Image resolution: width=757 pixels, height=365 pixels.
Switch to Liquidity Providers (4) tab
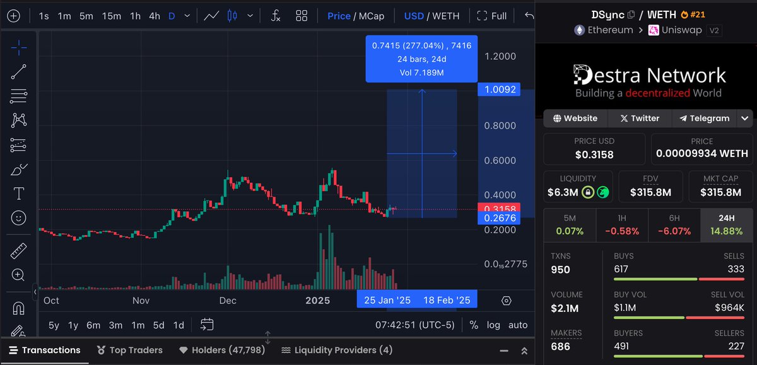point(336,350)
